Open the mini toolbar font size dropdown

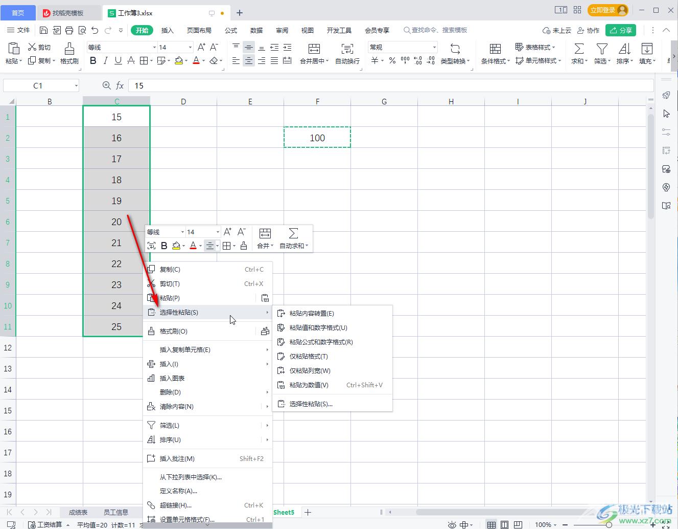pos(218,232)
